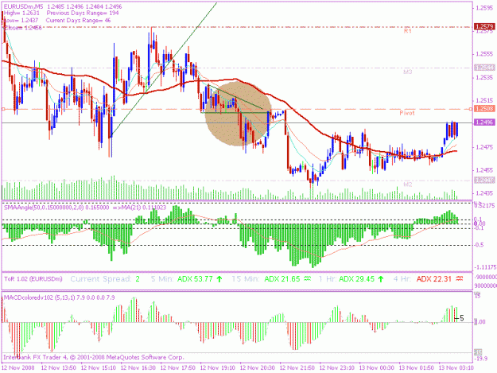Click the up arrow beside ADX 53.77
497x373 pixels.
point(219,279)
